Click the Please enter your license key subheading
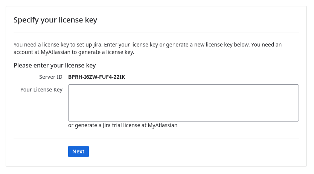The height and width of the screenshot is (174, 314). coord(55,65)
